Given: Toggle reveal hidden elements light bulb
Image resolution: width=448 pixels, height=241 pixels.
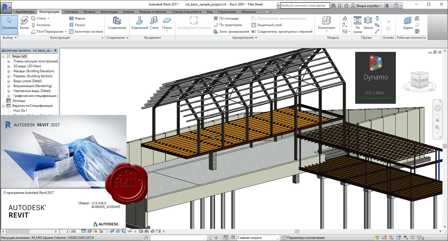Looking at the screenshot, I should tap(135, 231).
